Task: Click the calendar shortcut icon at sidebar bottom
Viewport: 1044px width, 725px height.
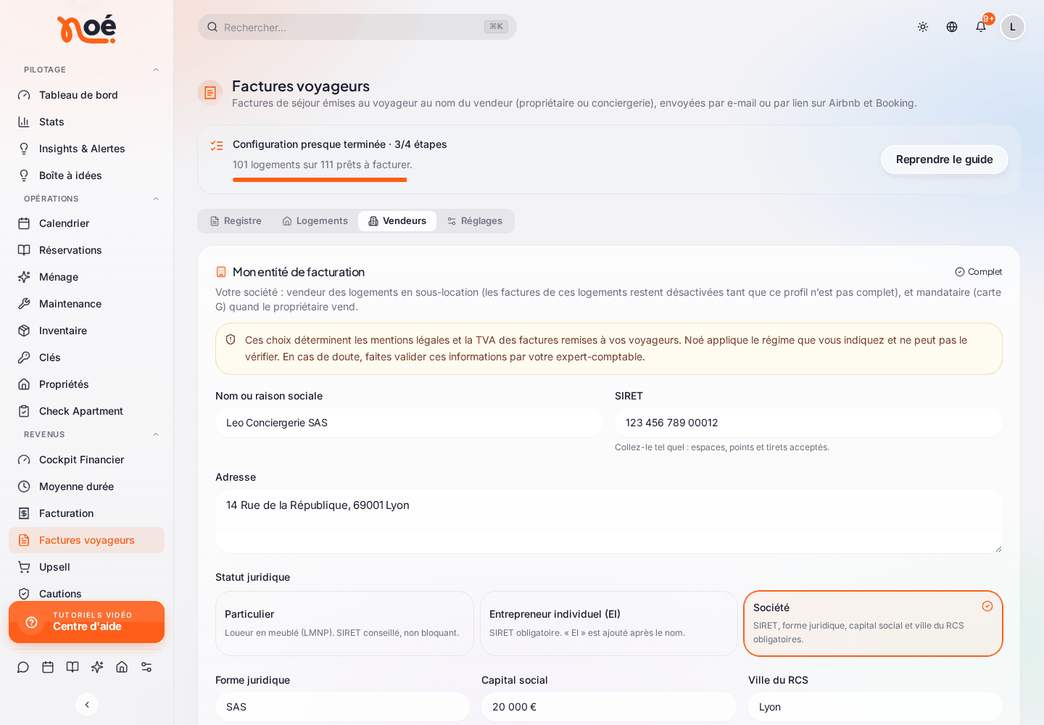Action: (48, 667)
